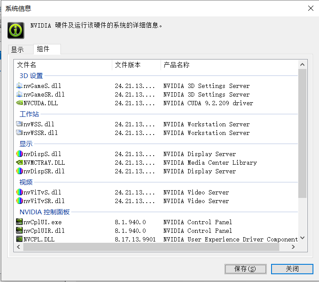Click the nvWSS.dll file icon
This screenshot has width=319, height=282.
tap(19, 124)
